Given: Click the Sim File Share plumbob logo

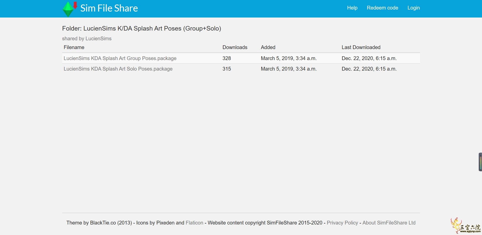Looking at the screenshot, I should pyautogui.click(x=70, y=9).
